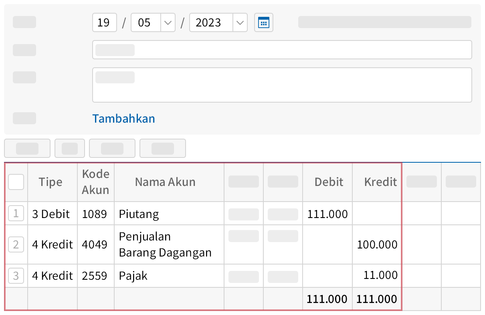Click the Debit total showing 111.000

327,299
